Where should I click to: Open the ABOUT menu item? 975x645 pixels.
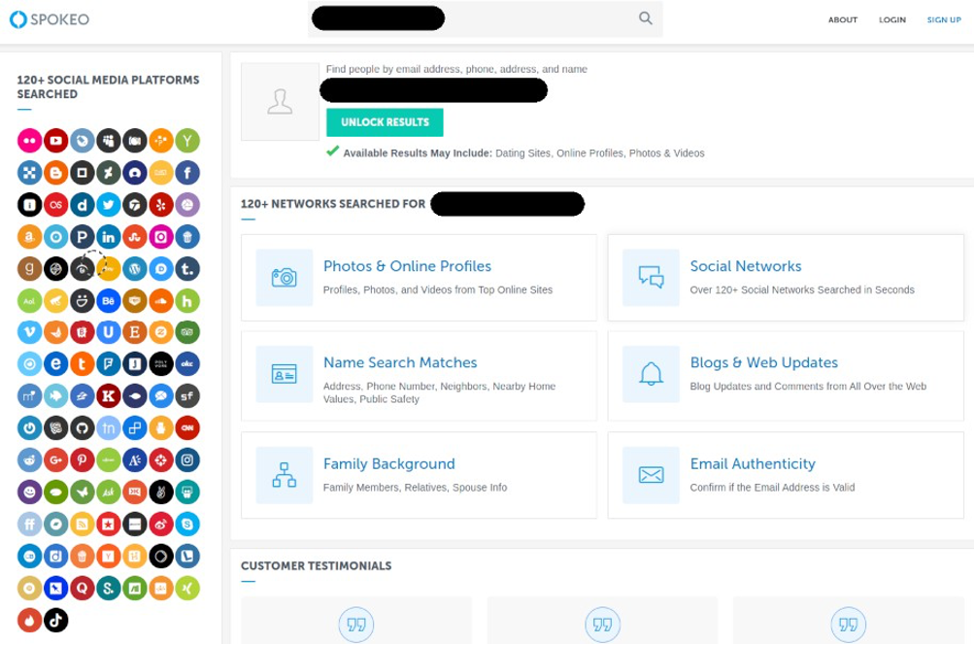click(842, 19)
